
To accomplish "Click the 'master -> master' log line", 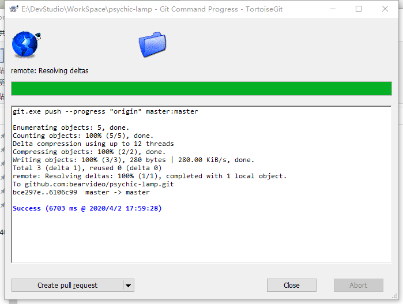I will pos(81,192).
